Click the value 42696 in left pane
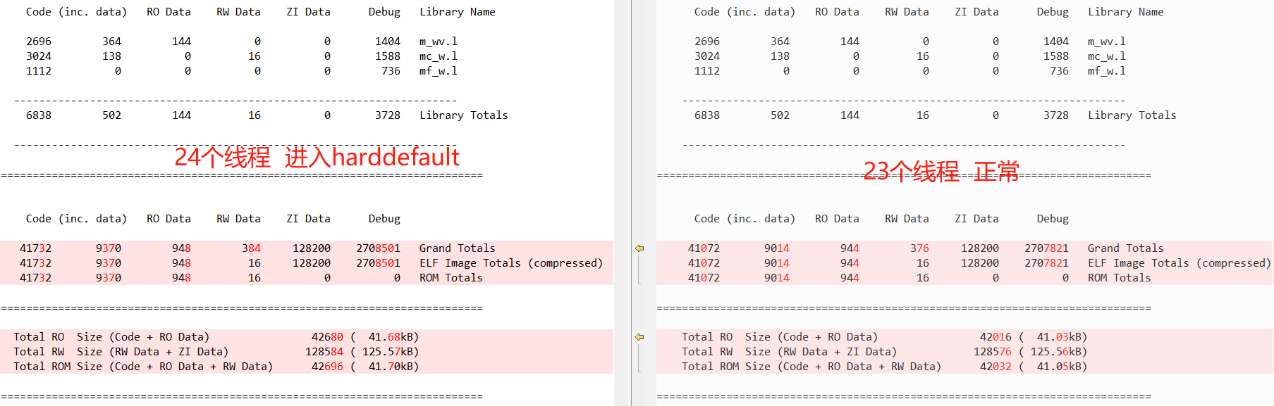 click(327, 367)
